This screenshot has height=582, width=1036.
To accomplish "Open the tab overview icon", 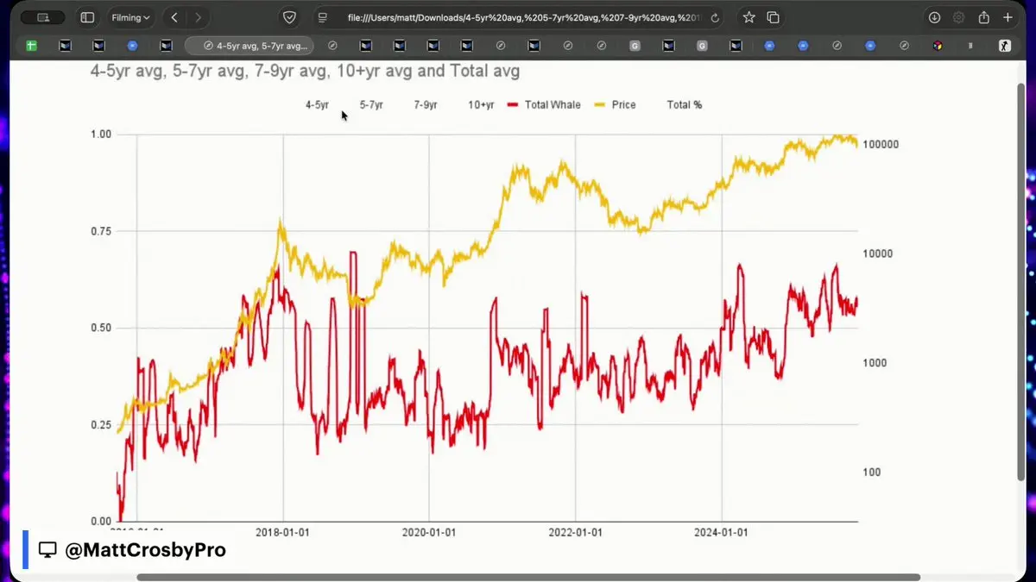I will pos(773,17).
